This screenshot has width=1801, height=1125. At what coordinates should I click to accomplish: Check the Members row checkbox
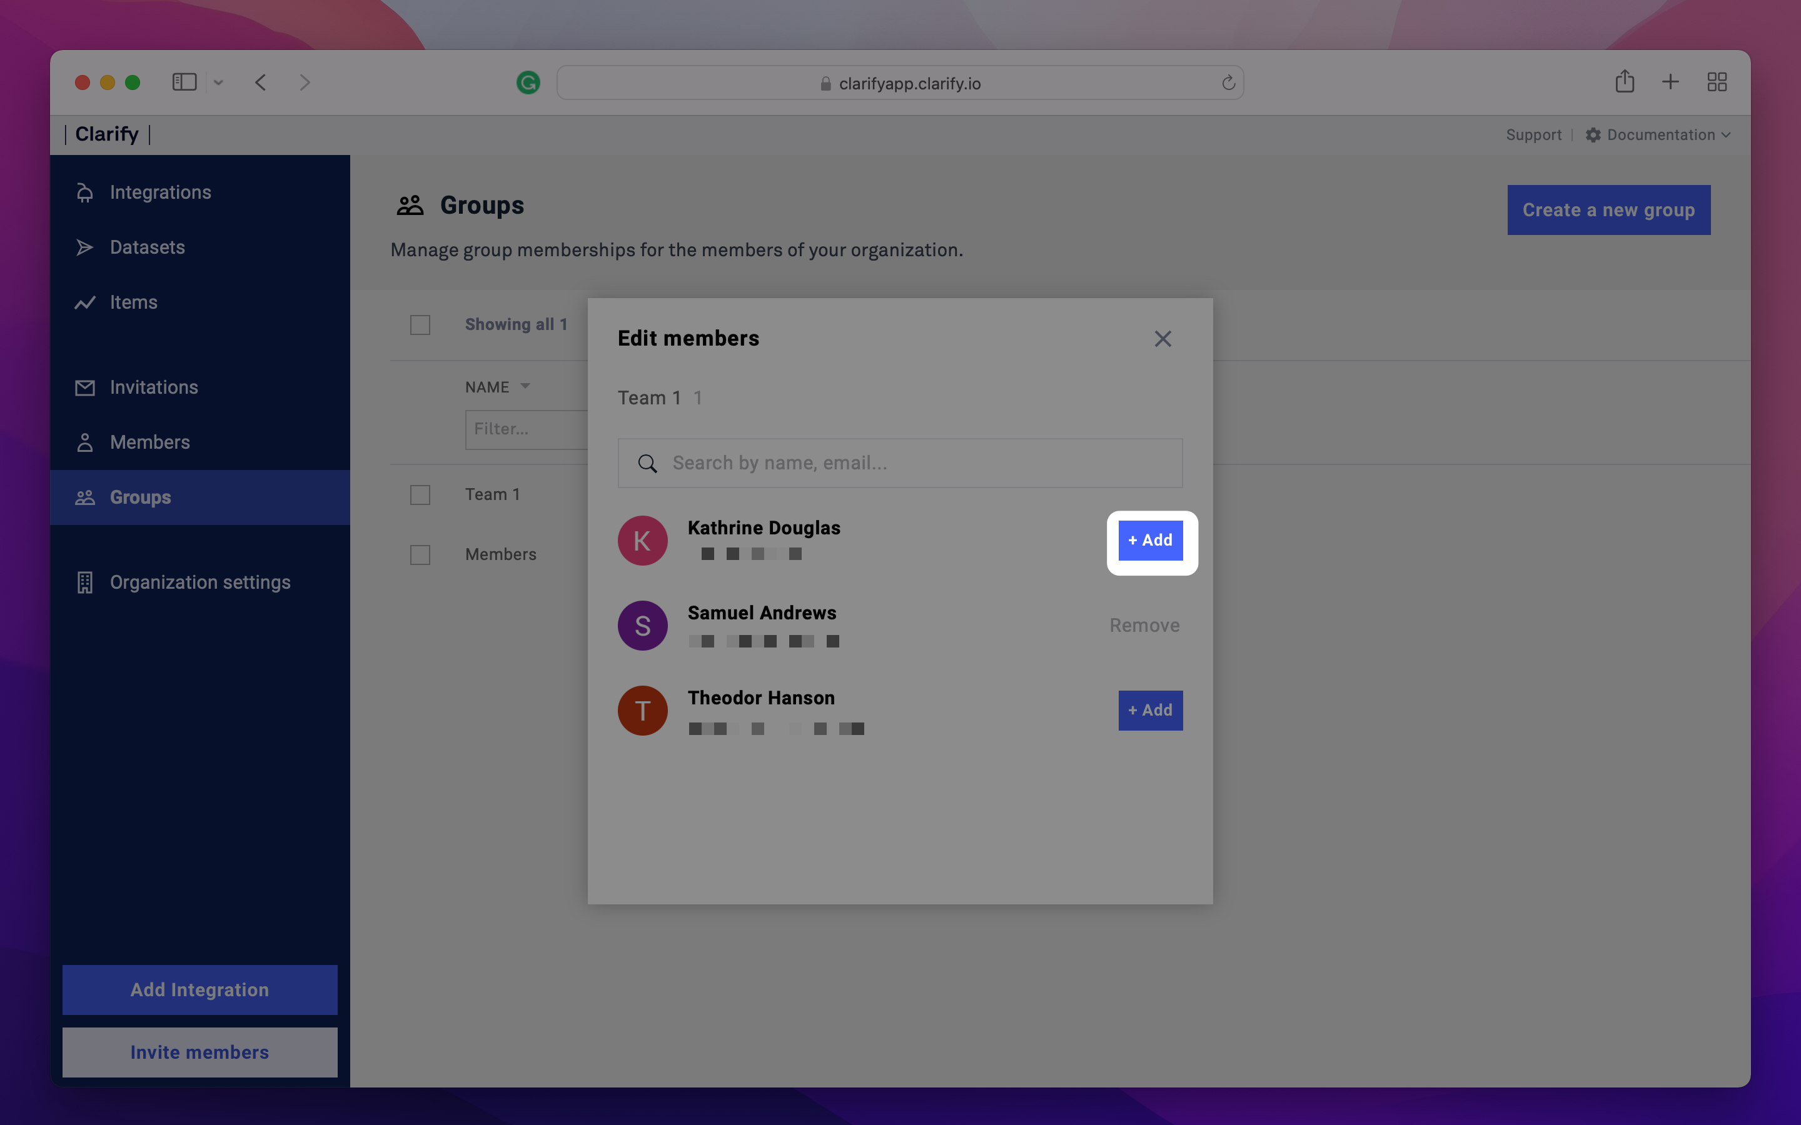[420, 554]
